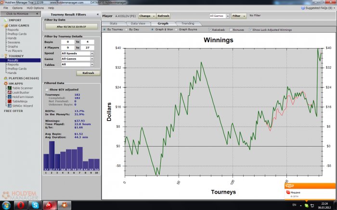
Task: Open the File menu
Action: (6, 8)
